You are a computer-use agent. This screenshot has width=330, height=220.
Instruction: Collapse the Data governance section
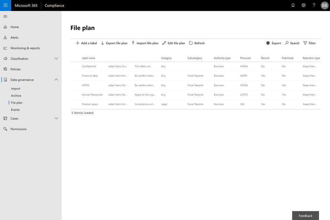point(31,80)
